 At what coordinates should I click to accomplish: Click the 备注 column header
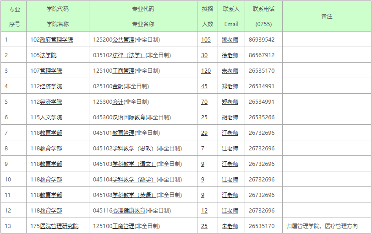pos(327,16)
